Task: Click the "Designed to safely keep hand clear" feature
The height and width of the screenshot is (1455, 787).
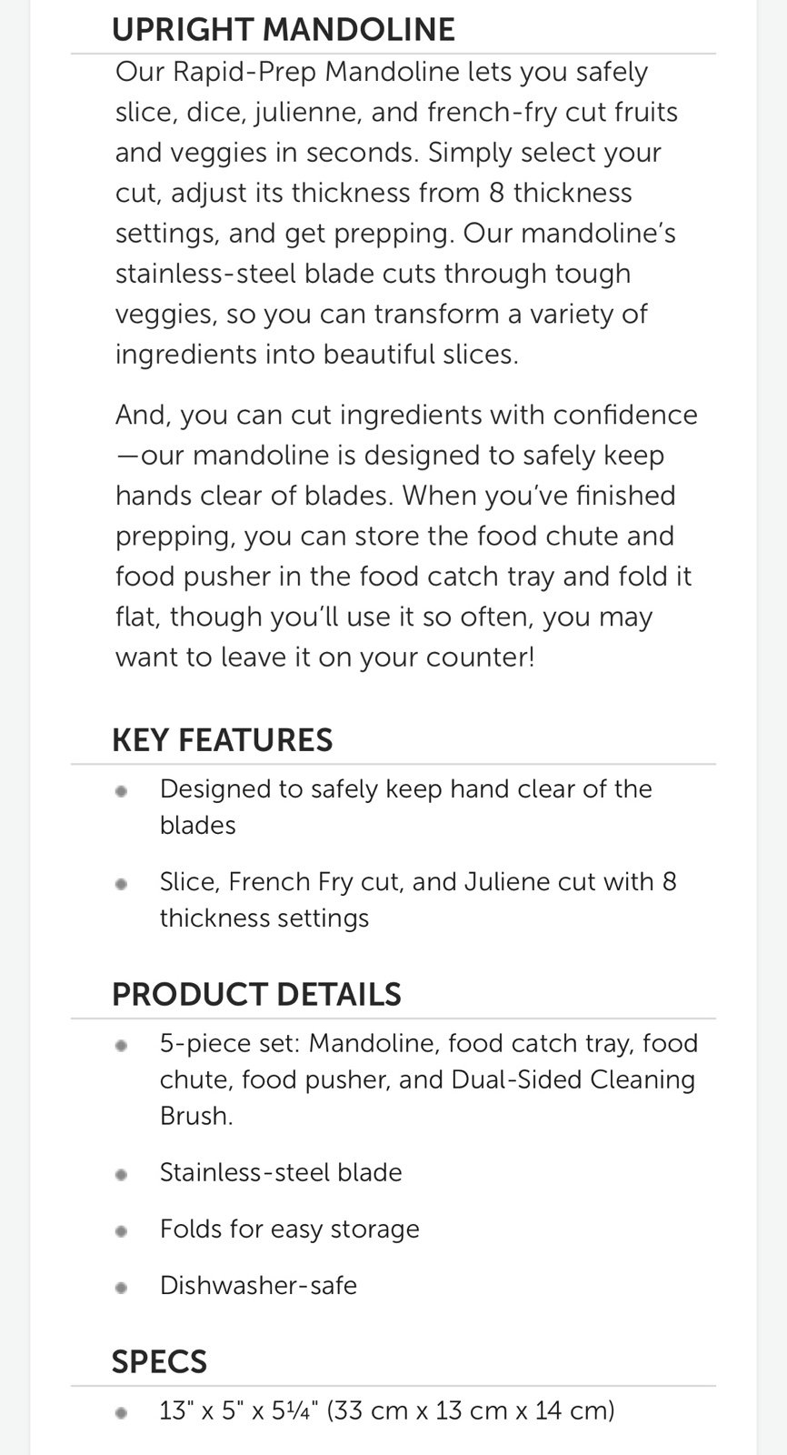Action: (405, 807)
